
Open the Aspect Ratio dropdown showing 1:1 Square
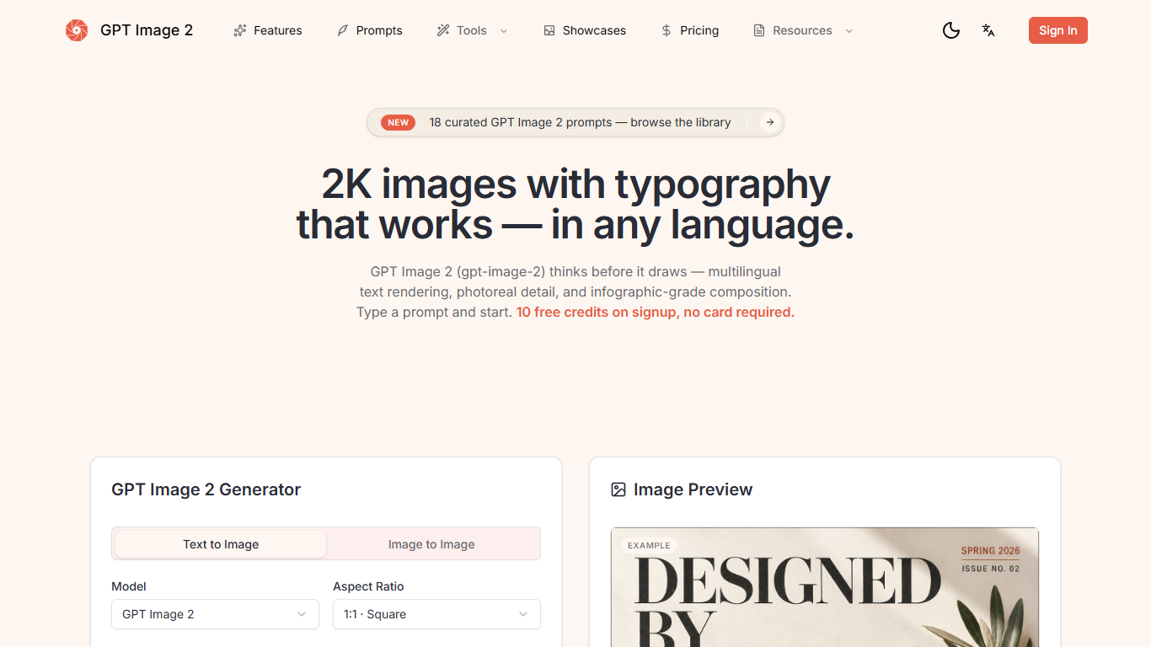point(436,614)
